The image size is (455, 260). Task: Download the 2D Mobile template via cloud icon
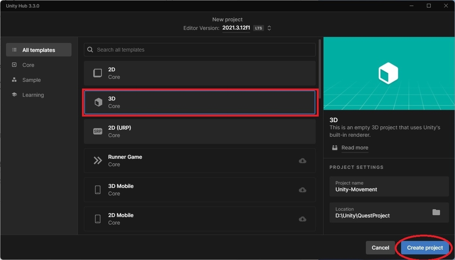(x=303, y=219)
